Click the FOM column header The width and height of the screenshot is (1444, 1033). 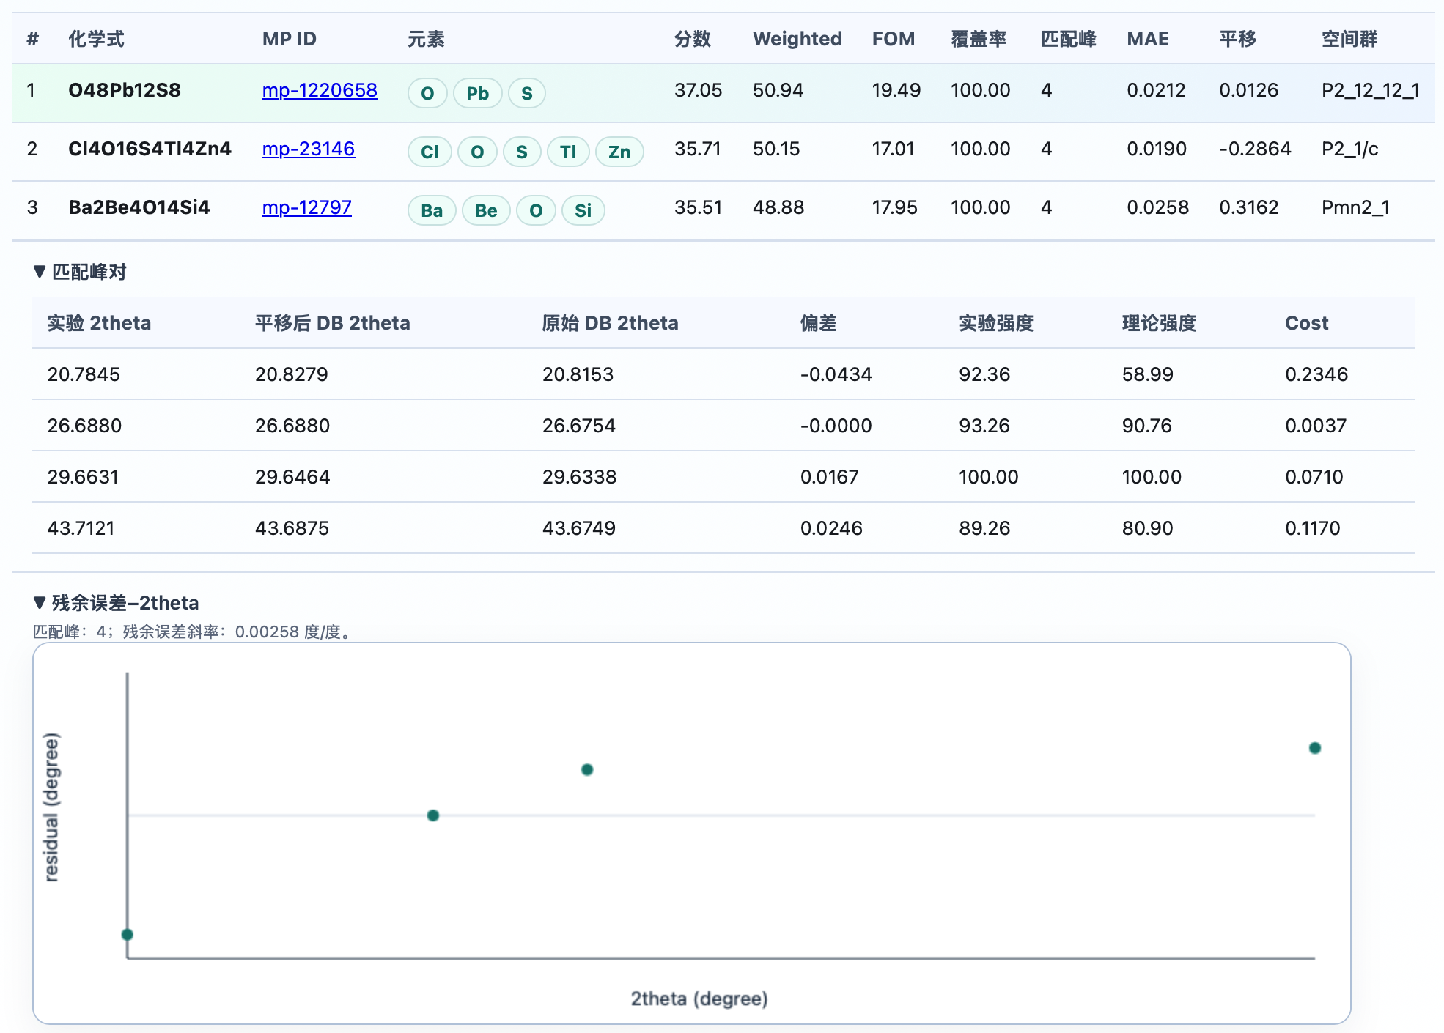(894, 39)
